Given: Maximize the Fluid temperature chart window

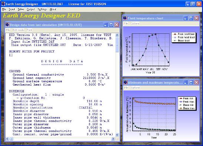Looking at the screenshot, I should pyautogui.click(x=191, y=18).
